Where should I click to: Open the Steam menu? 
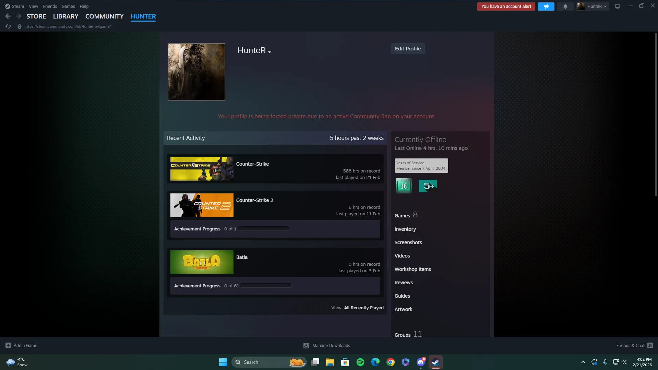18,6
